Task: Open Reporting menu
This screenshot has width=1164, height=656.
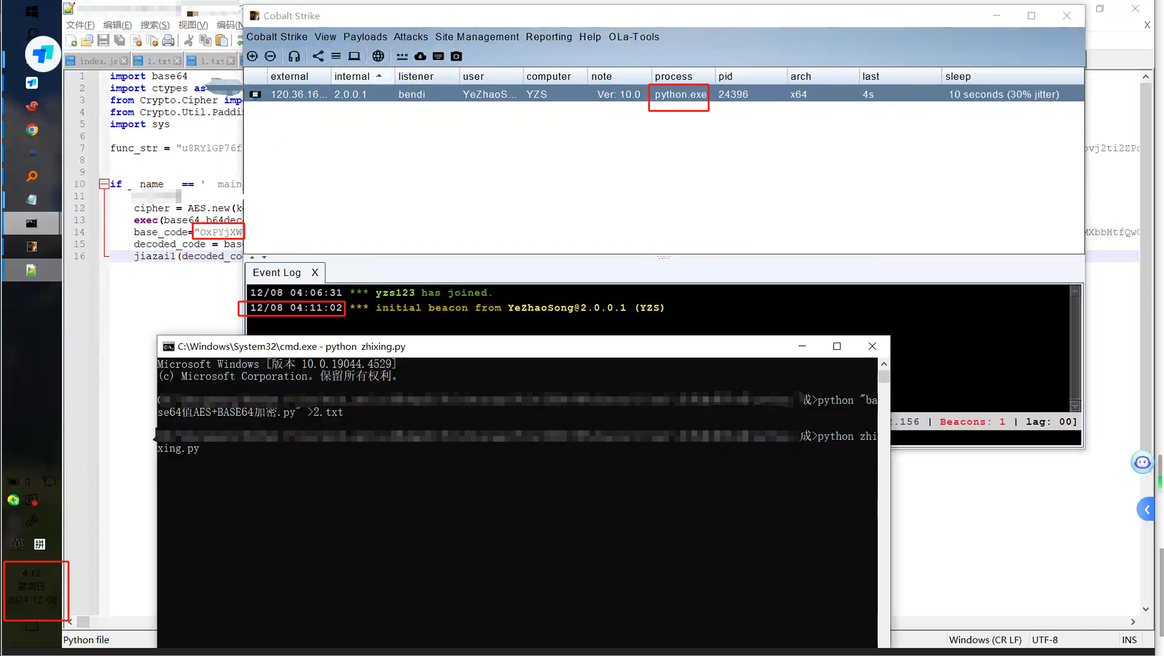Action: [x=549, y=37]
